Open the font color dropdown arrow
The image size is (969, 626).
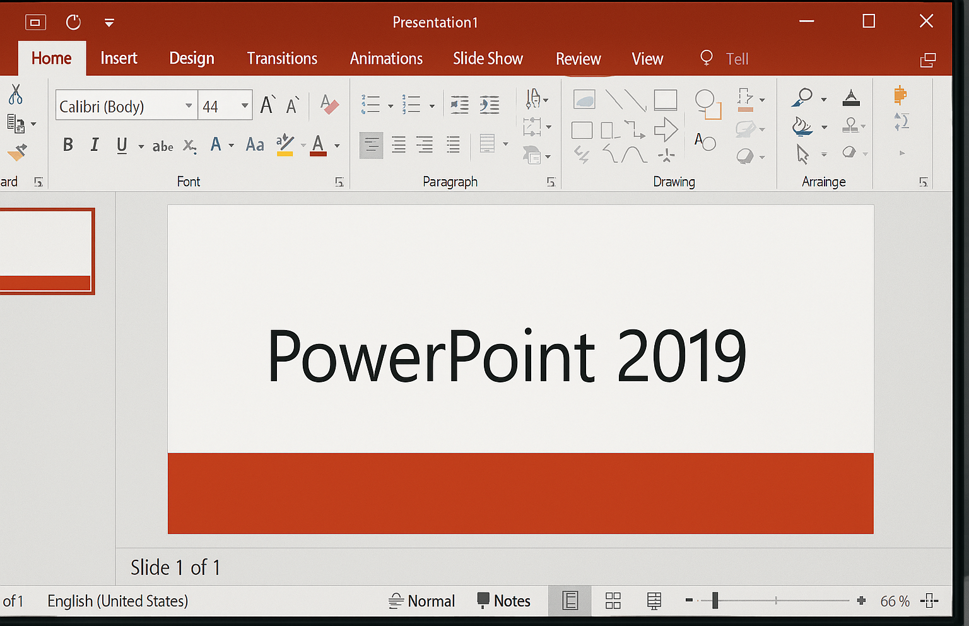[x=336, y=145]
